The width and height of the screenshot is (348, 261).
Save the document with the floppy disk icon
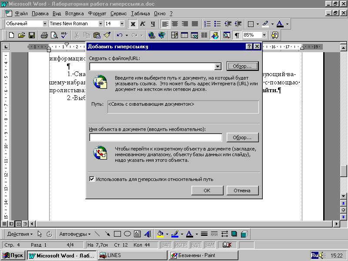[31, 35]
